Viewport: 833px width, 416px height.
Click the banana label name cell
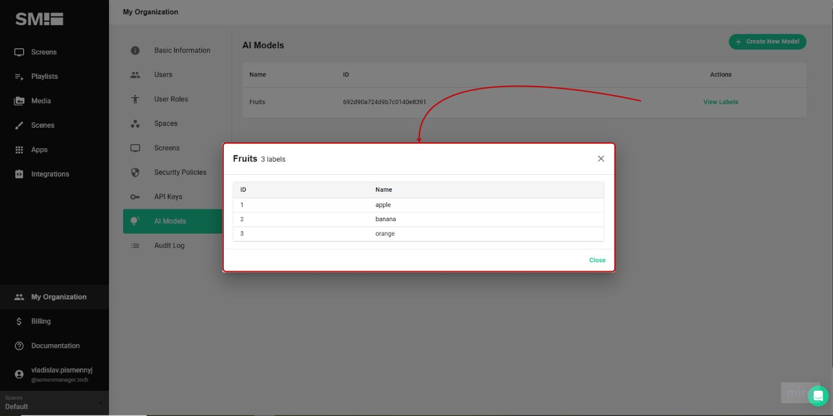pos(385,219)
